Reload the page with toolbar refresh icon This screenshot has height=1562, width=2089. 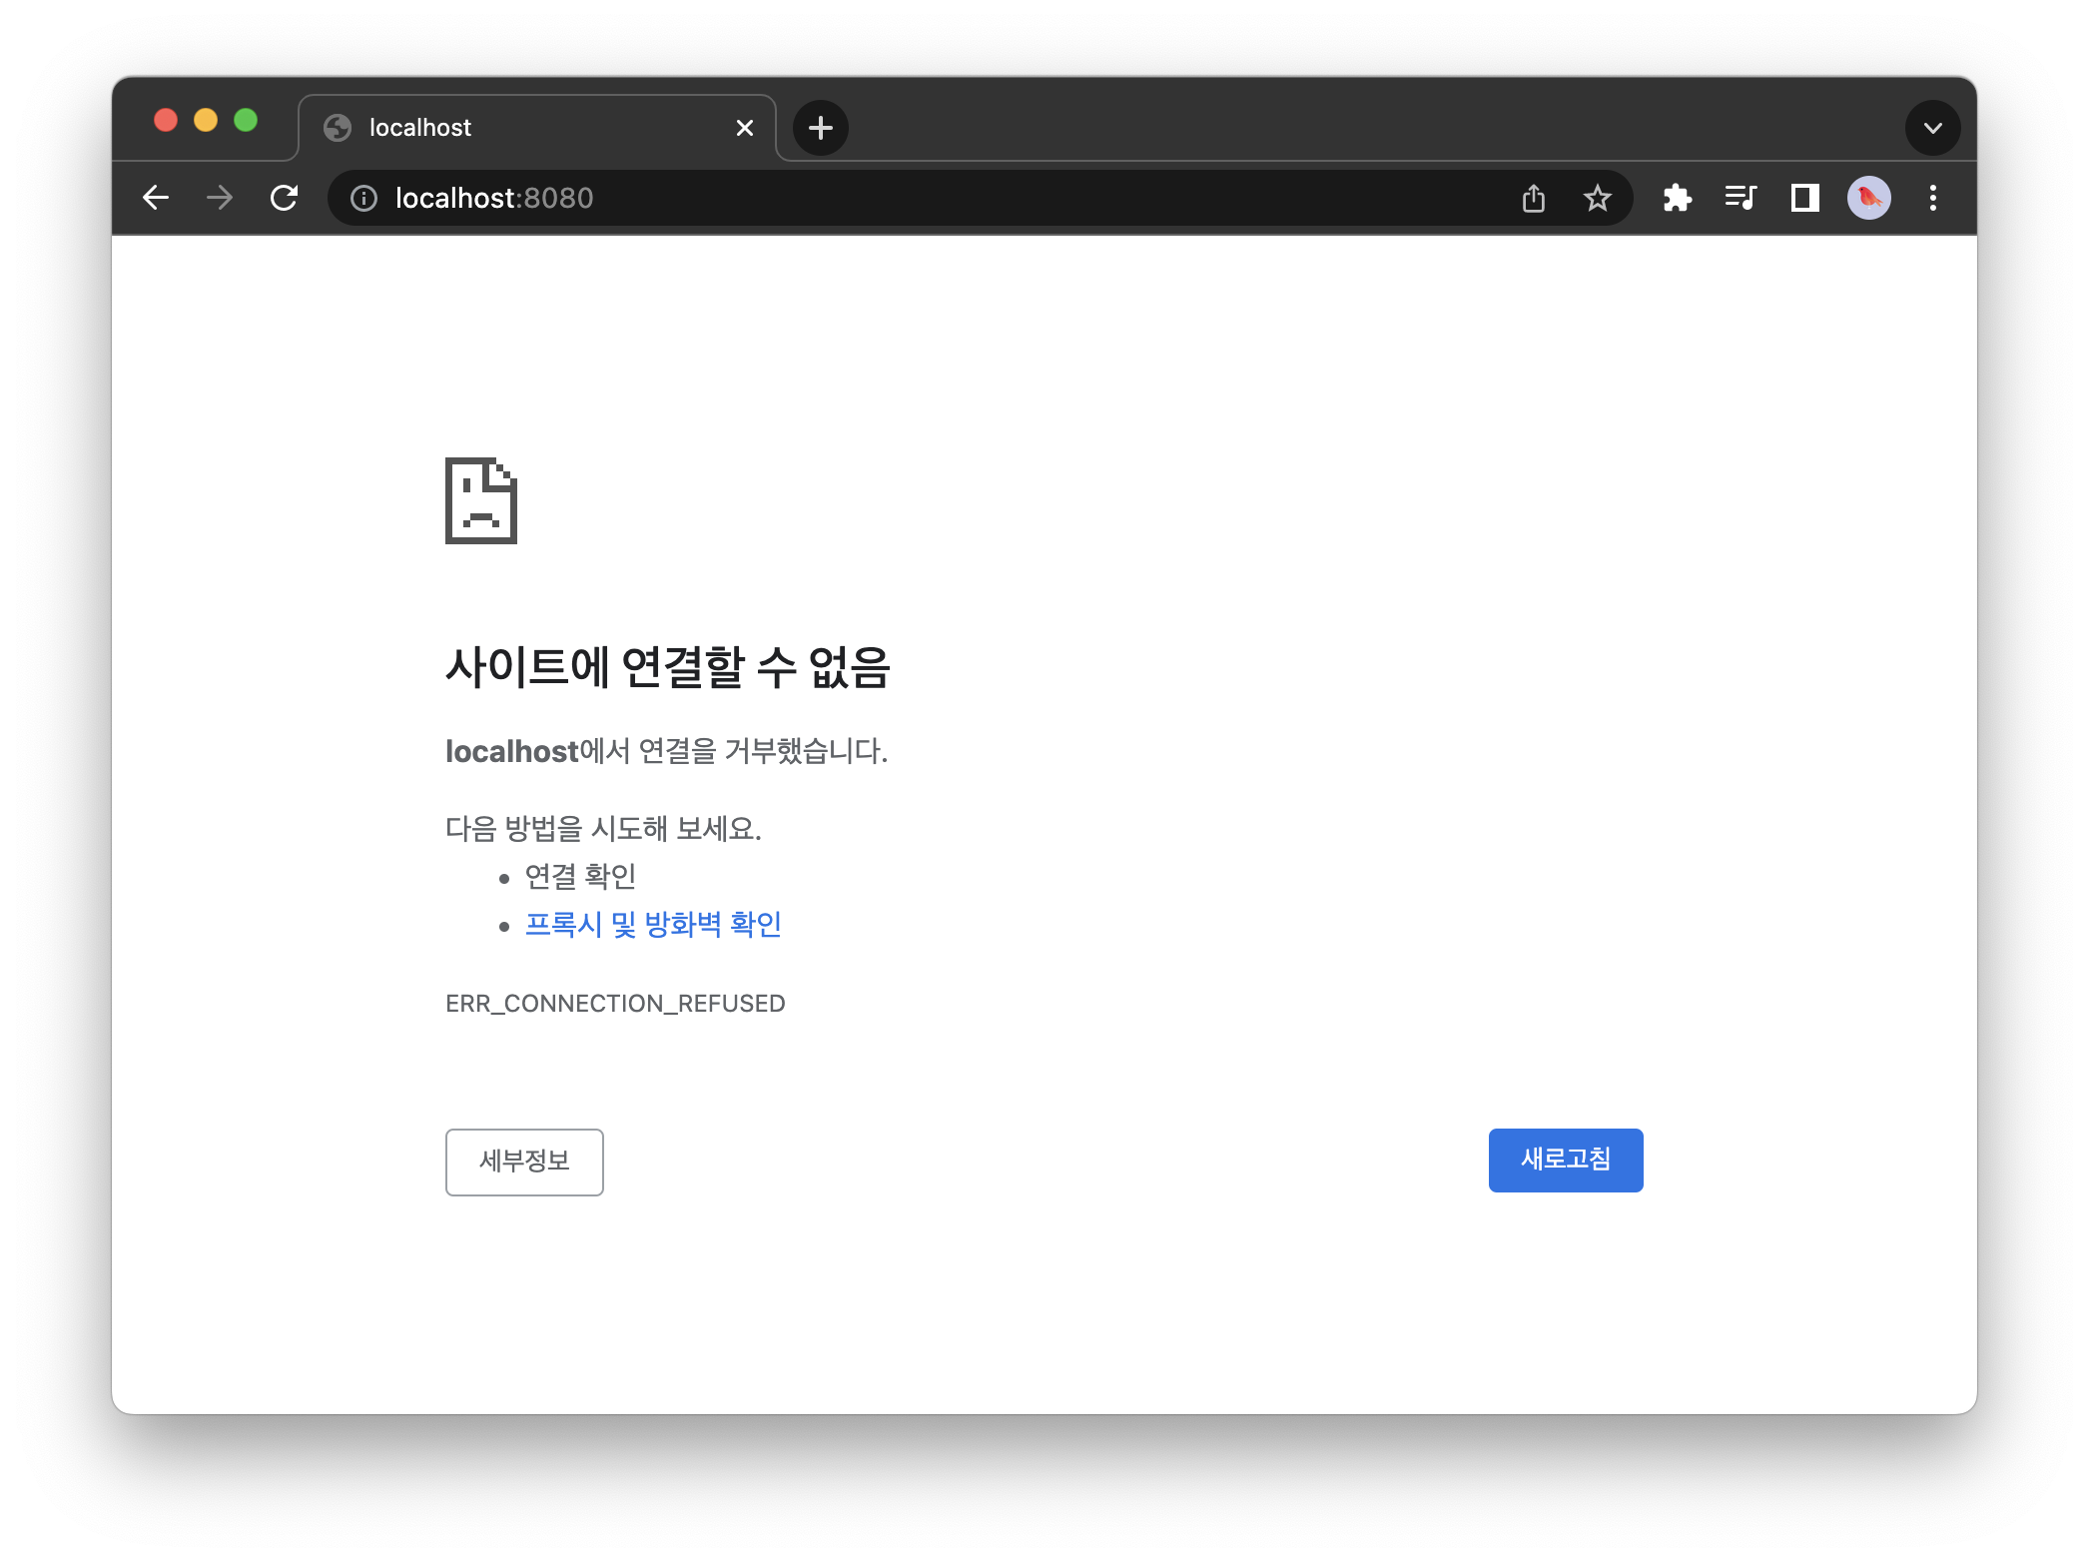coord(285,198)
